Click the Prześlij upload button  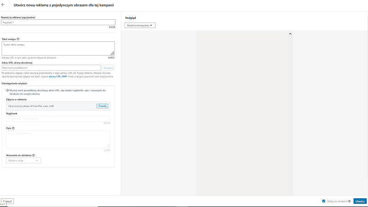coord(102,106)
